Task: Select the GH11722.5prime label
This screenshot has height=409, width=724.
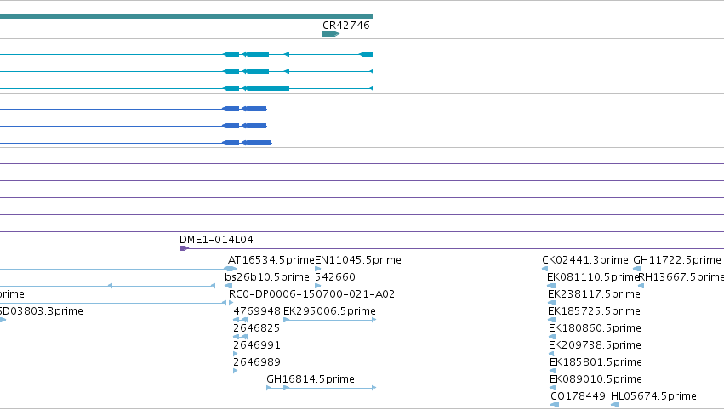Action: point(677,260)
